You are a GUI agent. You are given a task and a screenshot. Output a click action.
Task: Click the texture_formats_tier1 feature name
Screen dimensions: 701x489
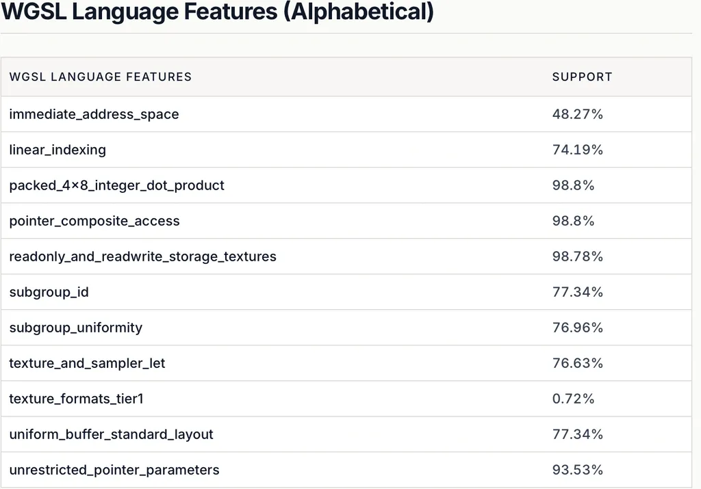coord(77,399)
